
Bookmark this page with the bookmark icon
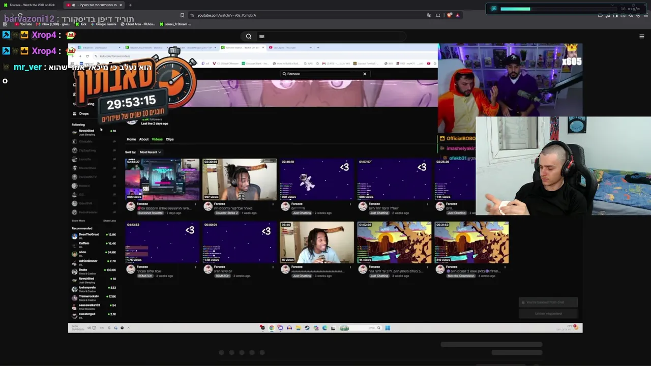(182, 15)
